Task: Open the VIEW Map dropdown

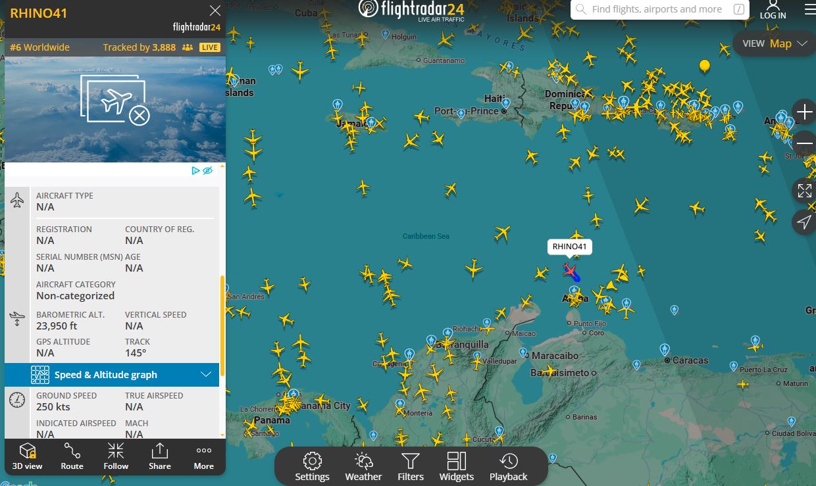Action: point(775,43)
